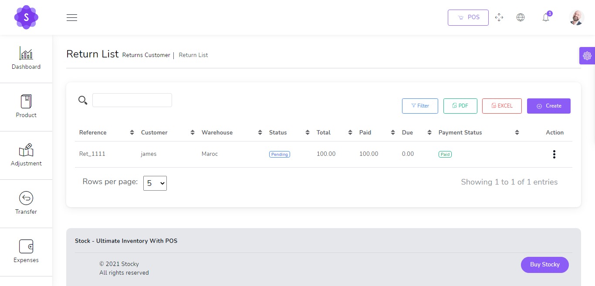The width and height of the screenshot is (595, 286).
Task: Sort table by Customer column
Action: 168,132
